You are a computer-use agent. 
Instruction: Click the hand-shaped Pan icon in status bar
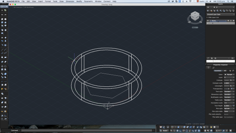point(205,130)
